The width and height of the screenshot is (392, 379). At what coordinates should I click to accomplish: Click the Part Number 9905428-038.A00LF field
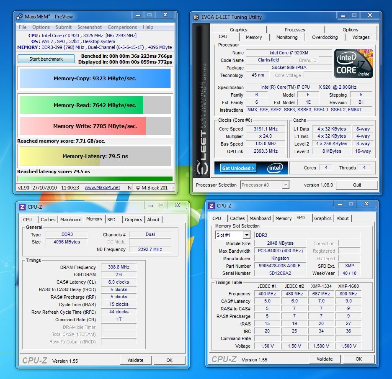point(280,266)
